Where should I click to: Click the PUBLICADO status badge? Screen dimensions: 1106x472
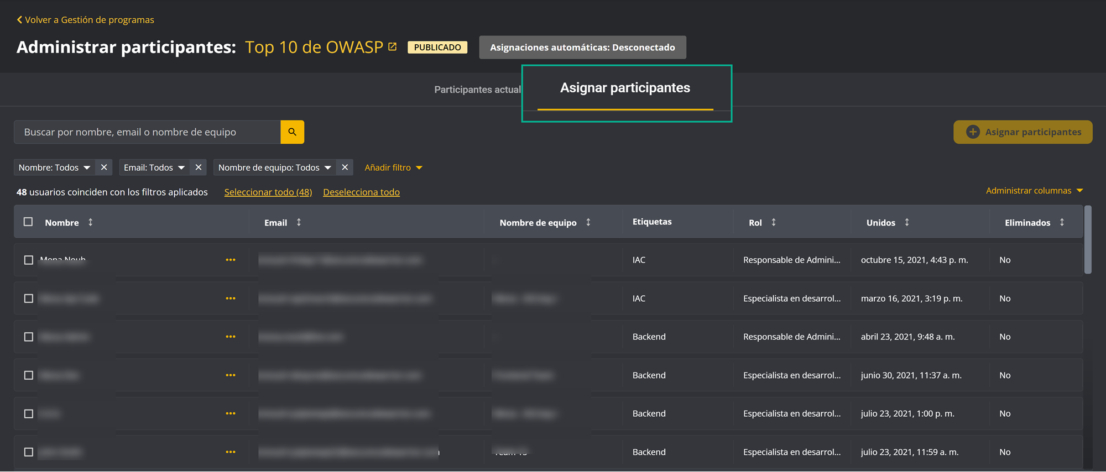(437, 48)
